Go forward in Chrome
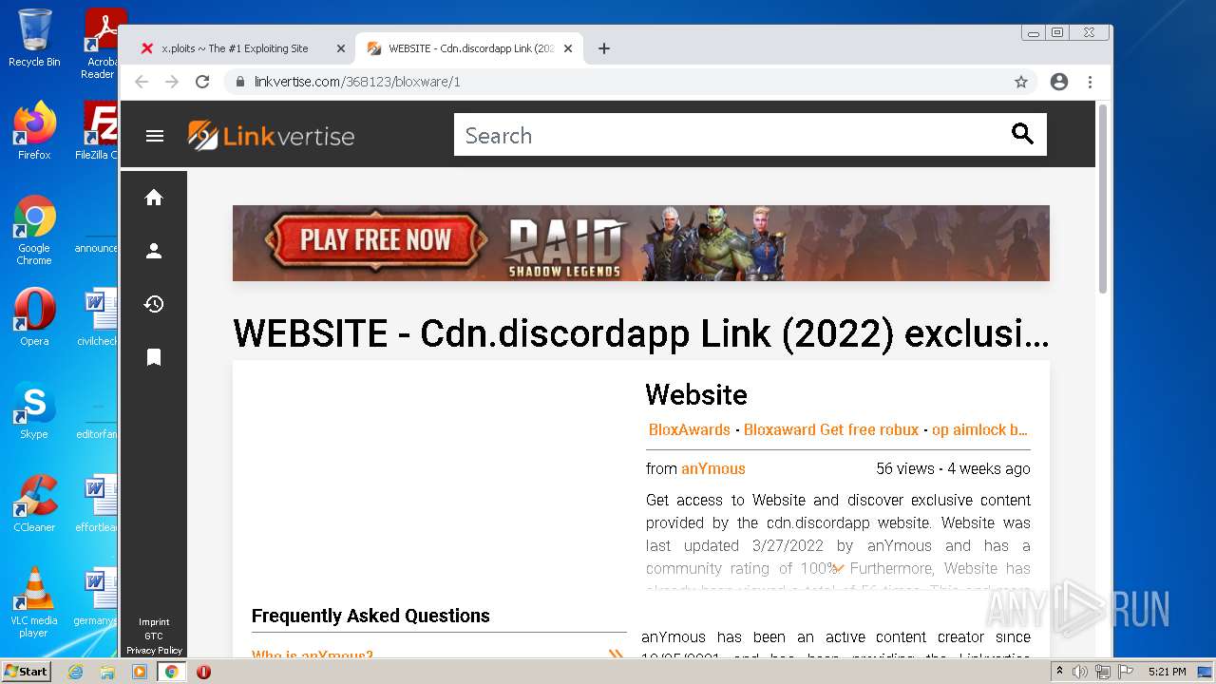Screen dimensions: 1216x684 tap(172, 82)
